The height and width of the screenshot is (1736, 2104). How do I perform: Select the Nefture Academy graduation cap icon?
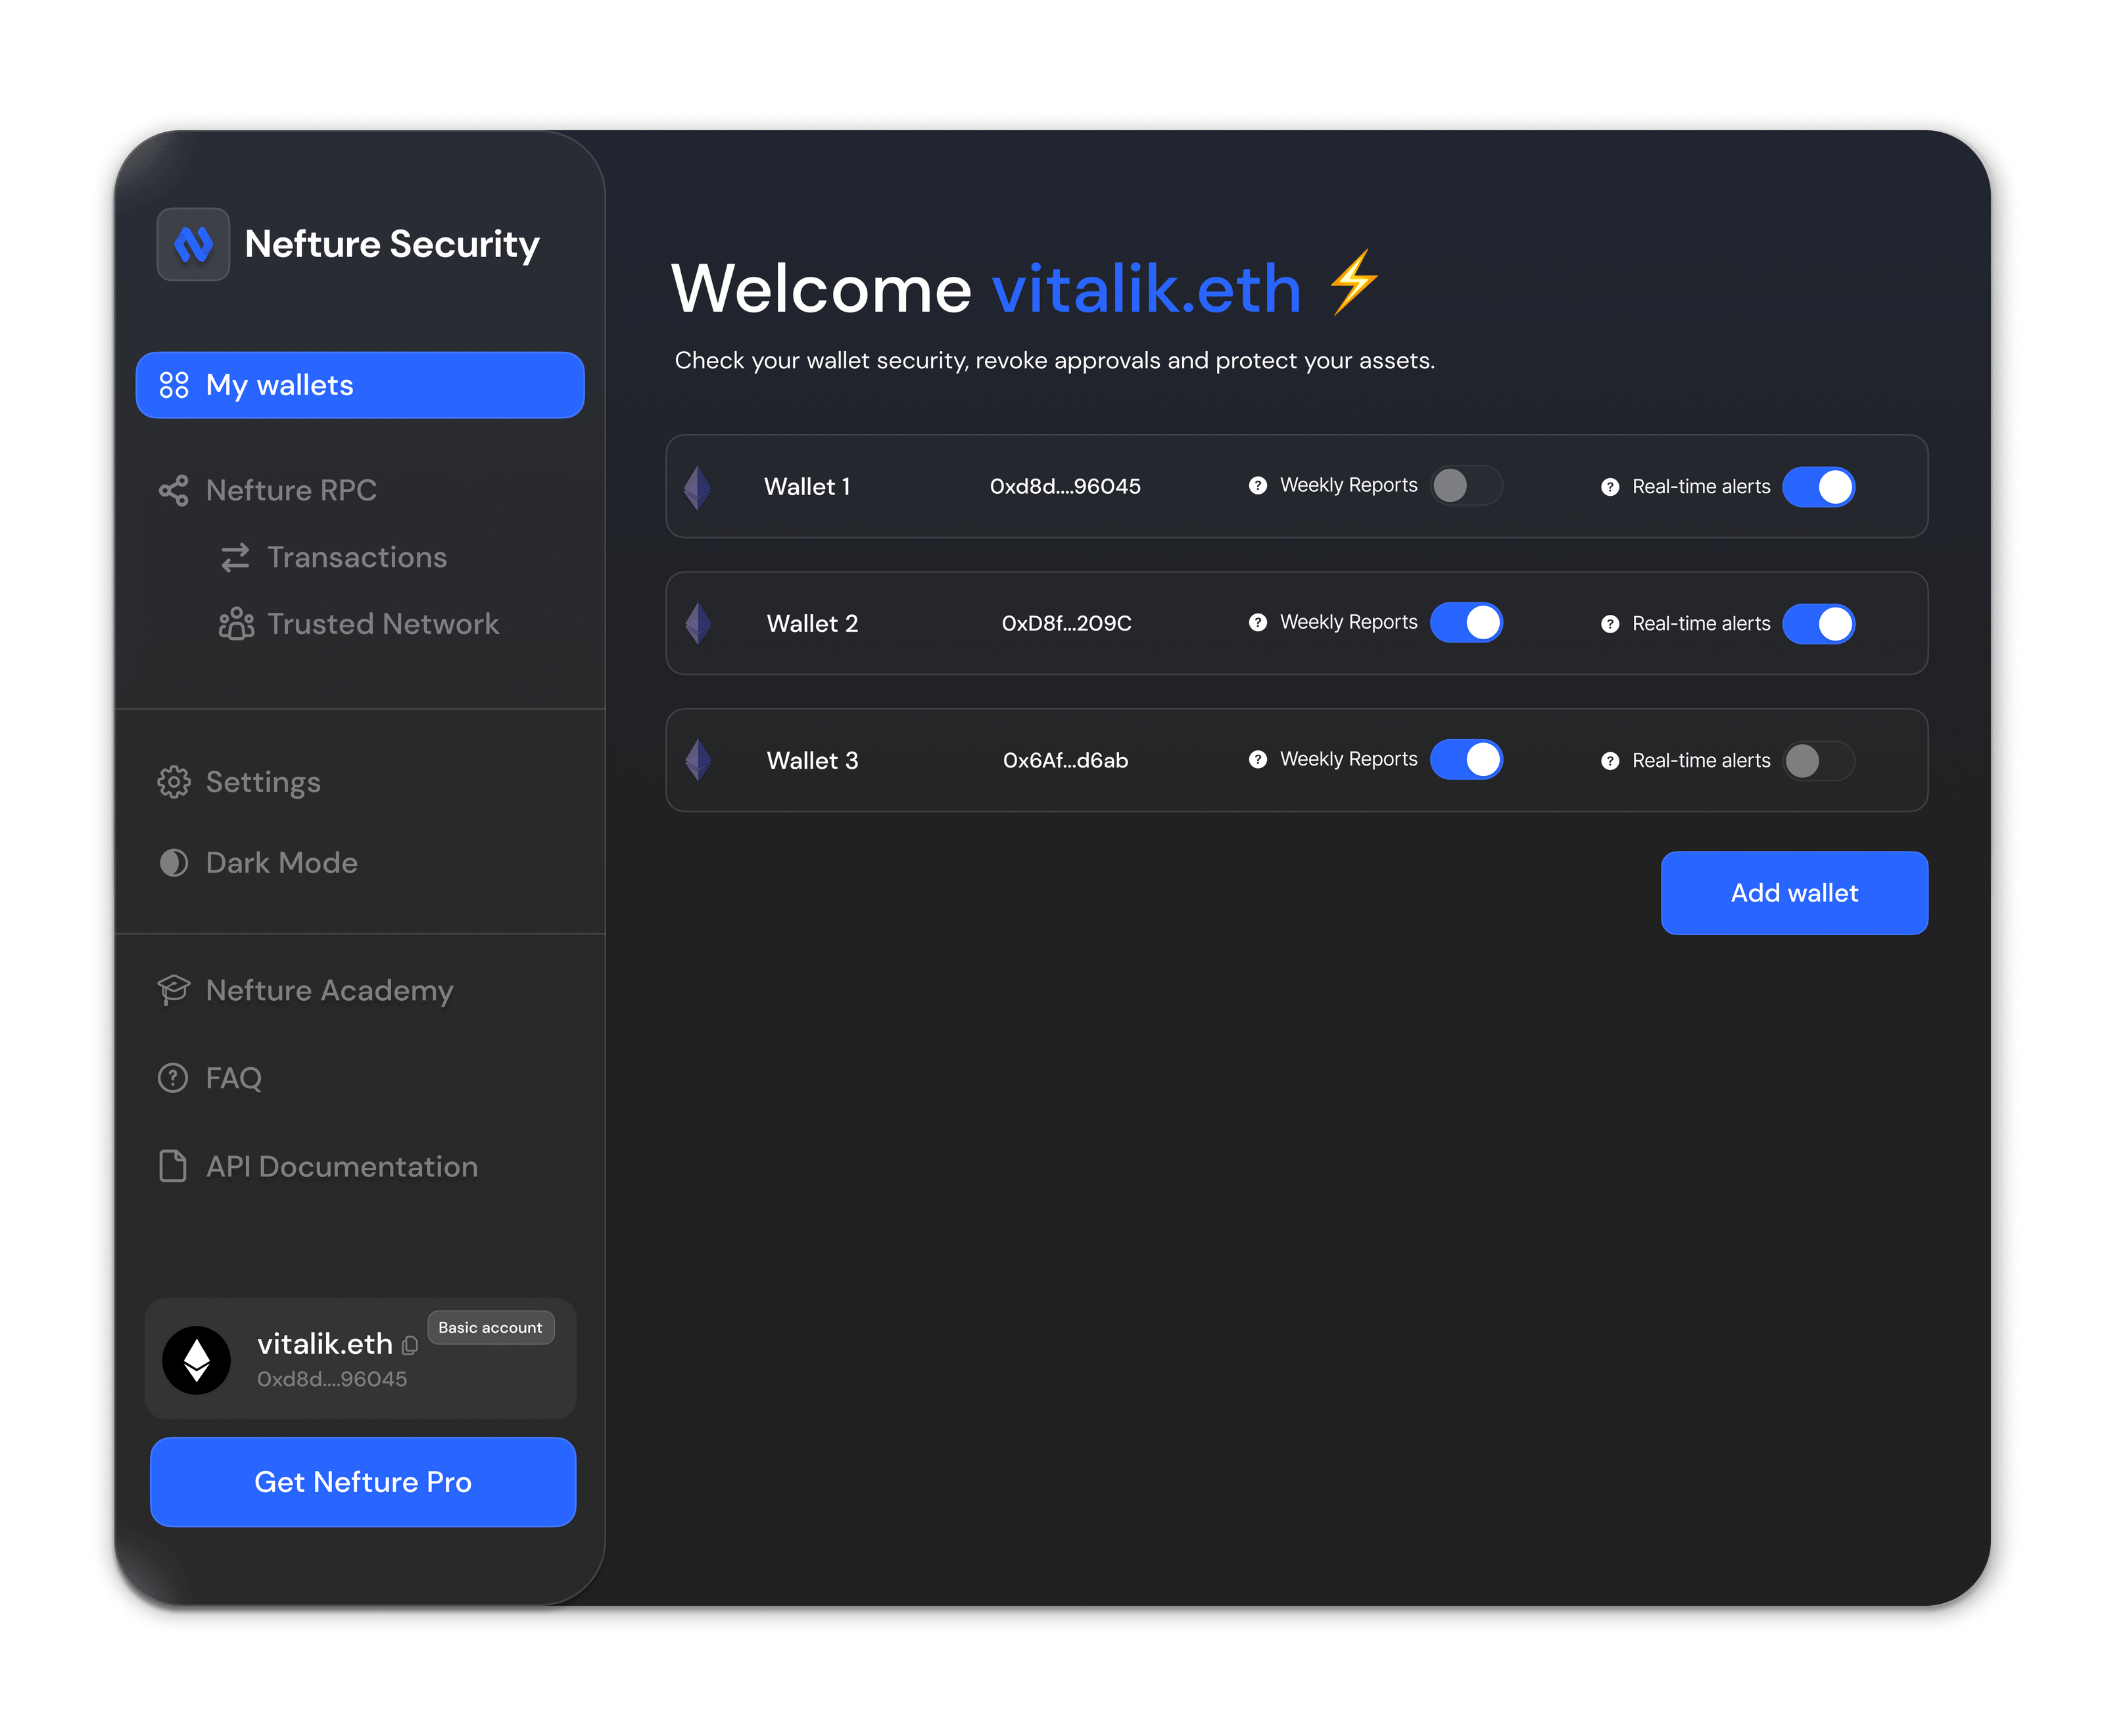[x=174, y=989]
